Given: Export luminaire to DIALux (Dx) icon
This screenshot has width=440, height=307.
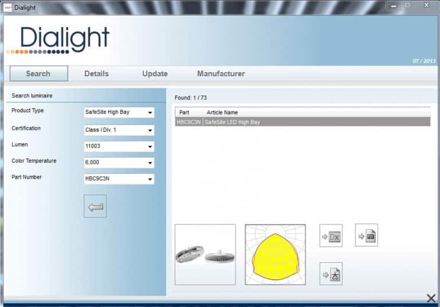Looking at the screenshot, I should (331, 236).
